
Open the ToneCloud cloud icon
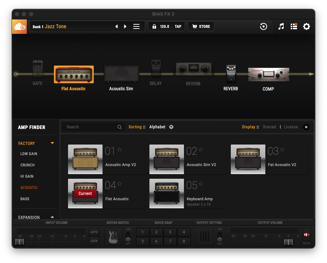coord(19,26)
